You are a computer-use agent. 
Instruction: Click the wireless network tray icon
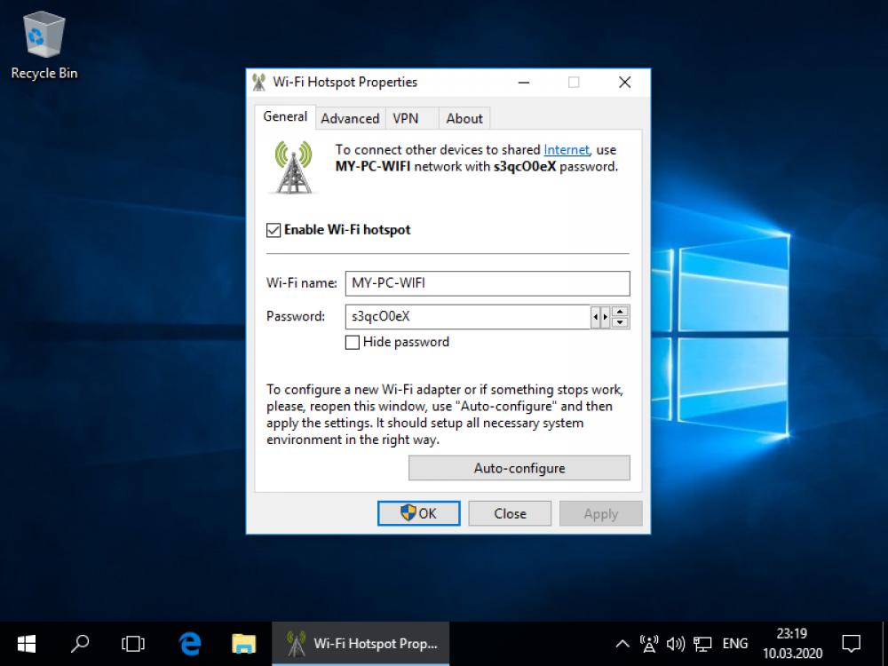point(649,643)
